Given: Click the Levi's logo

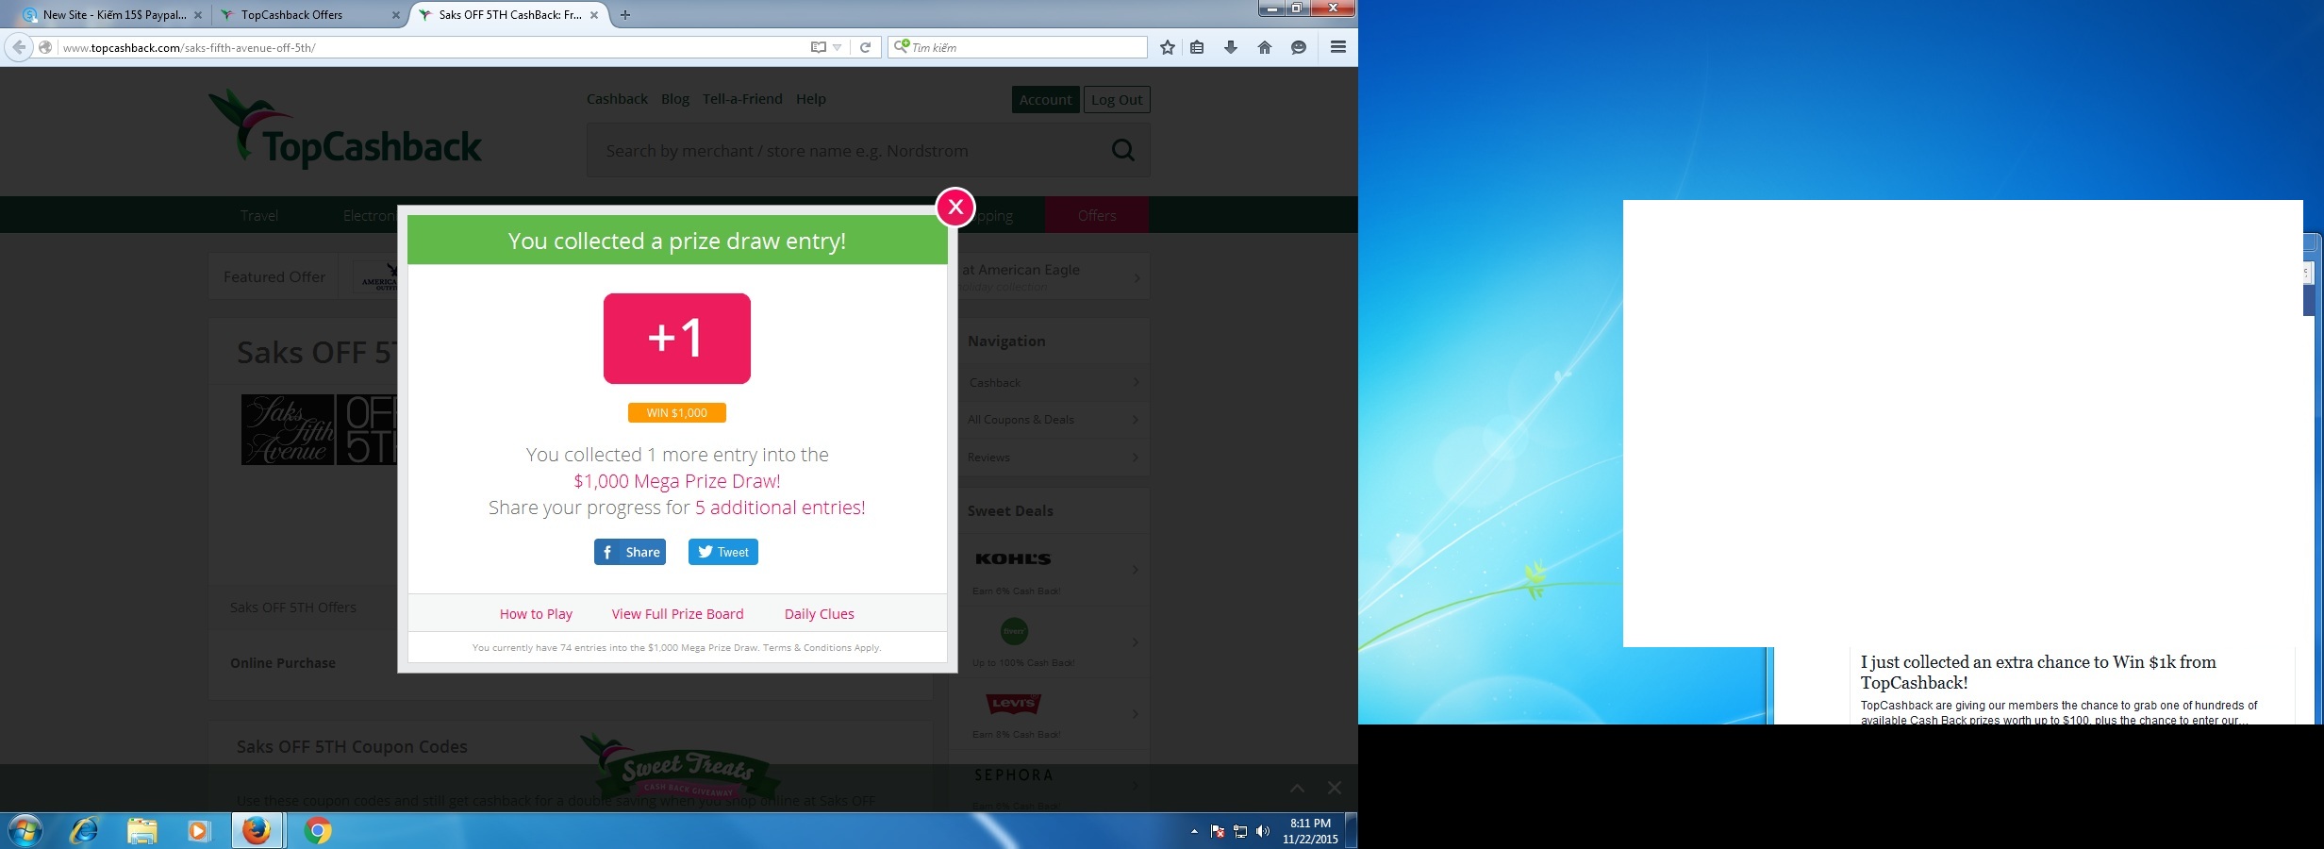Looking at the screenshot, I should tap(1014, 704).
